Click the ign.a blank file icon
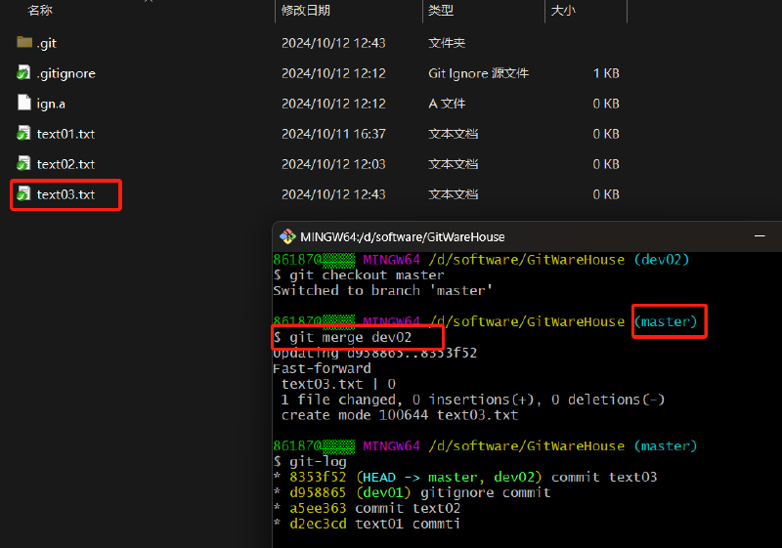Viewport: 782px width, 548px height. [x=23, y=103]
